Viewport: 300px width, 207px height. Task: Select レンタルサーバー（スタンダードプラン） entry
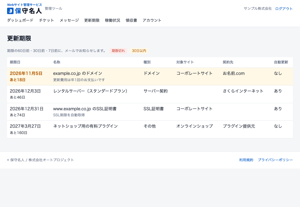(x=90, y=91)
